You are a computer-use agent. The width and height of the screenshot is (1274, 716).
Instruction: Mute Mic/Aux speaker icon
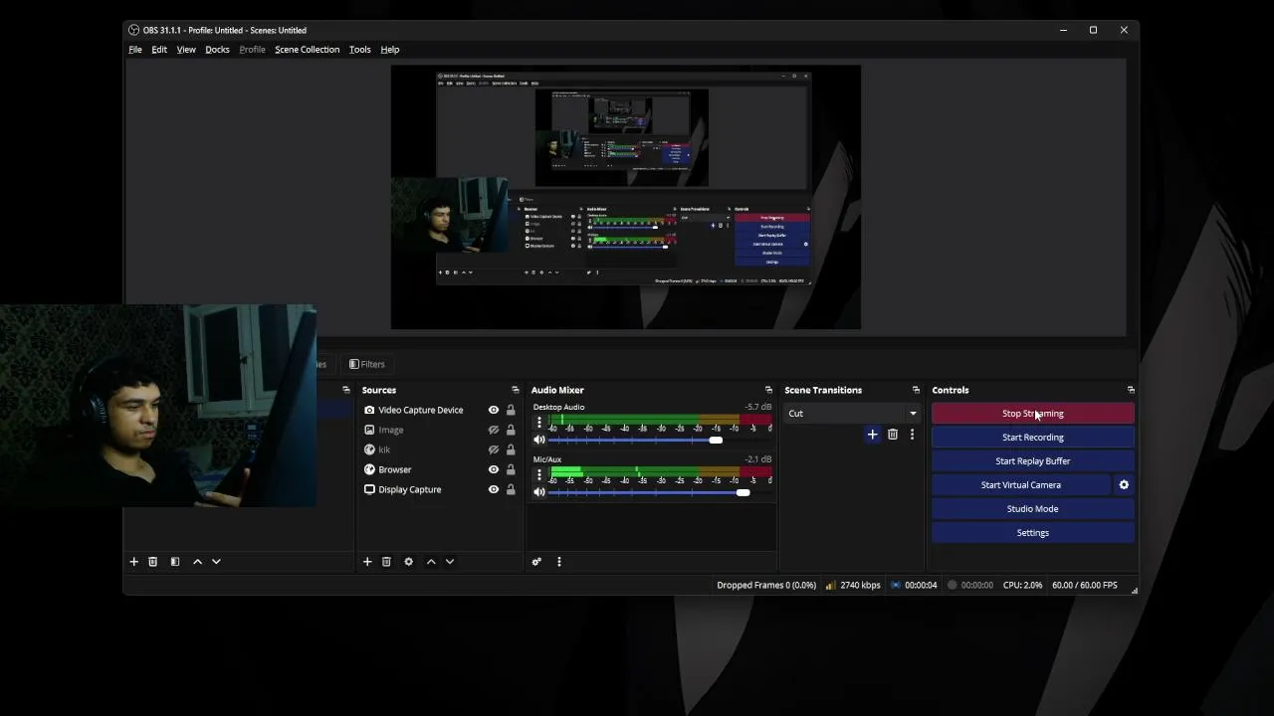point(539,492)
